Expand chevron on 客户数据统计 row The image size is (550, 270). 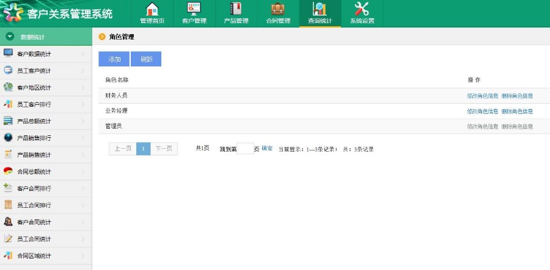point(83,54)
